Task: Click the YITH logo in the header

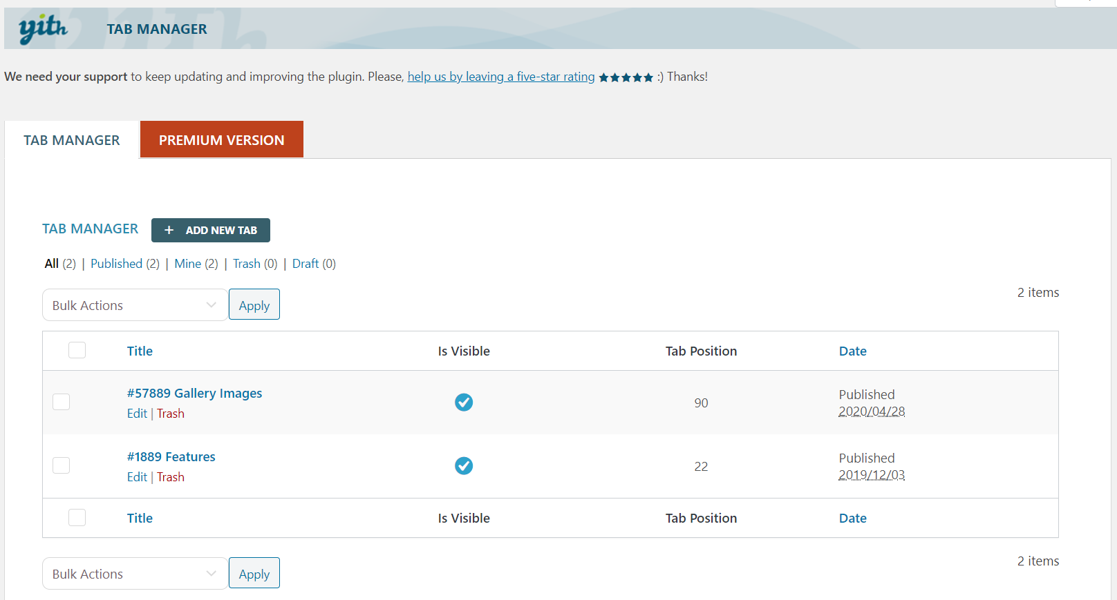Action: [x=43, y=29]
